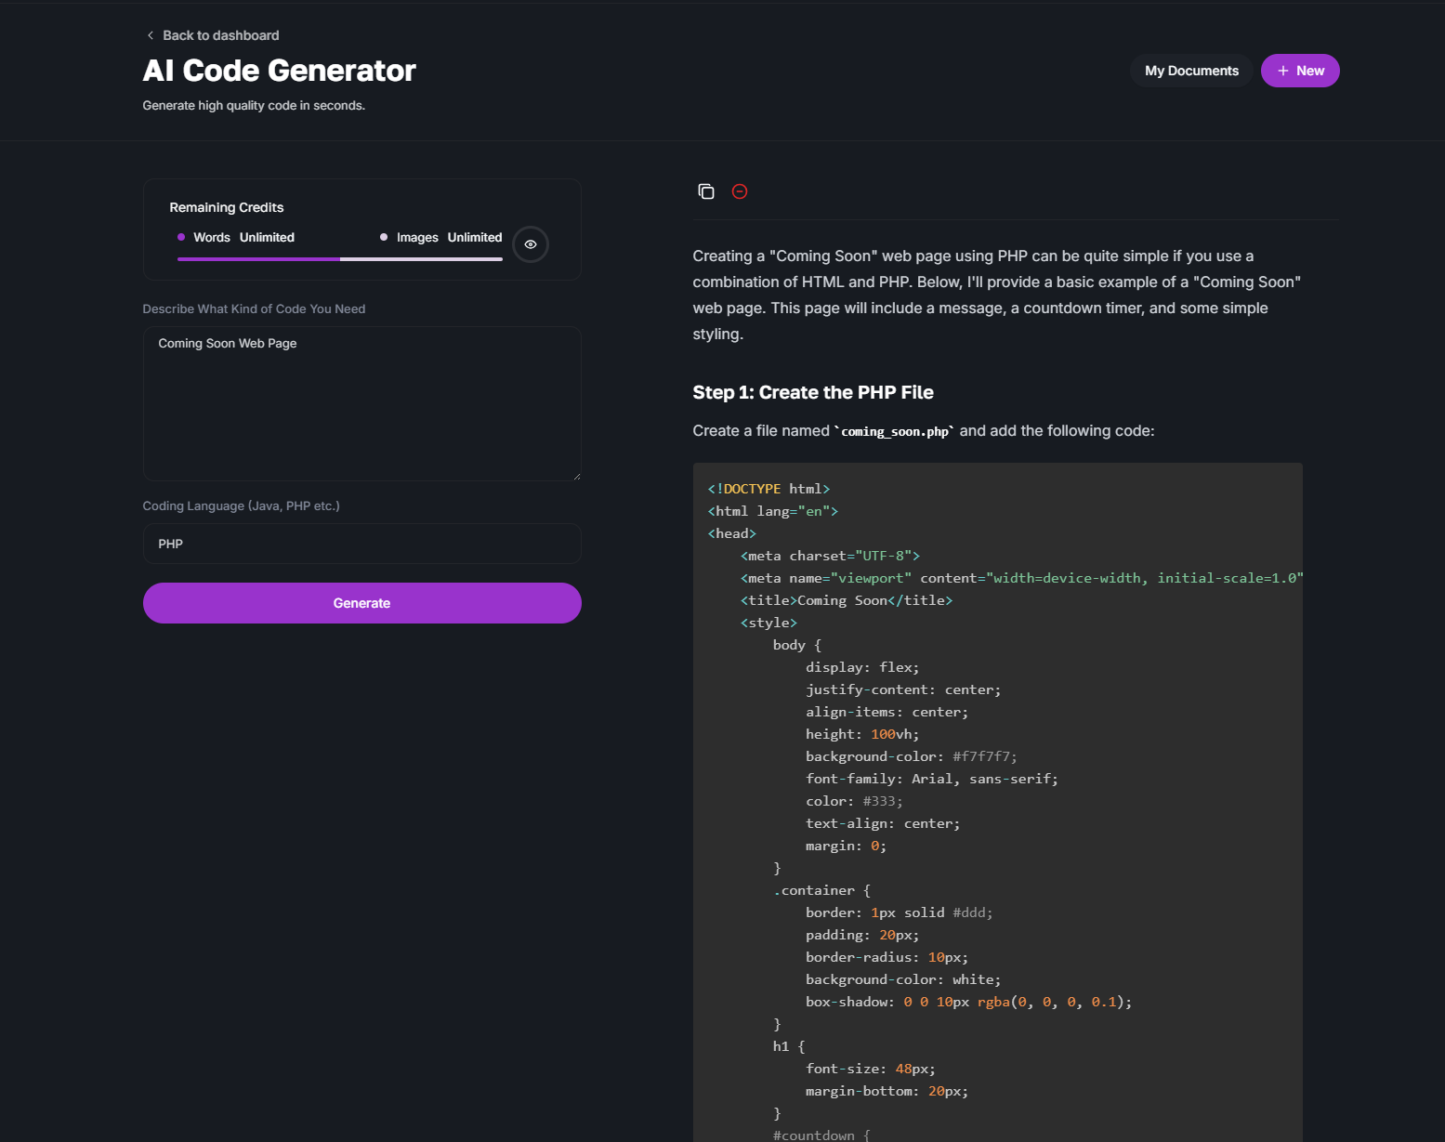The width and height of the screenshot is (1445, 1142).
Task: Go back via the Back to dashboard text
Action: 220,35
